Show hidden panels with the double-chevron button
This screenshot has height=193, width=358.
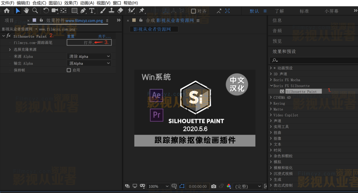click(x=119, y=20)
